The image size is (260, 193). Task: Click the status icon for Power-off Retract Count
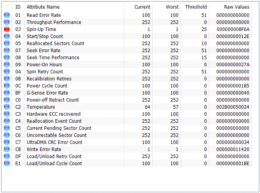7,100
